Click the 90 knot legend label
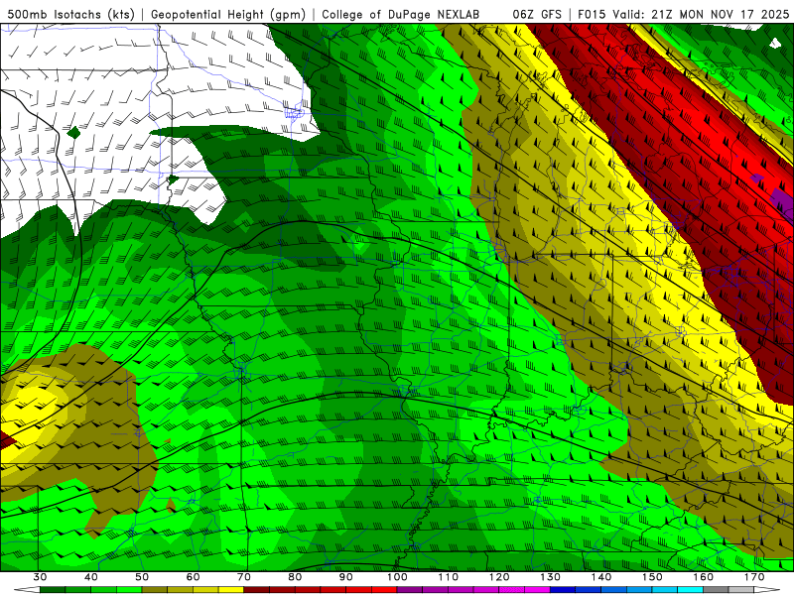Screen dimensions: 794x595 [345, 577]
